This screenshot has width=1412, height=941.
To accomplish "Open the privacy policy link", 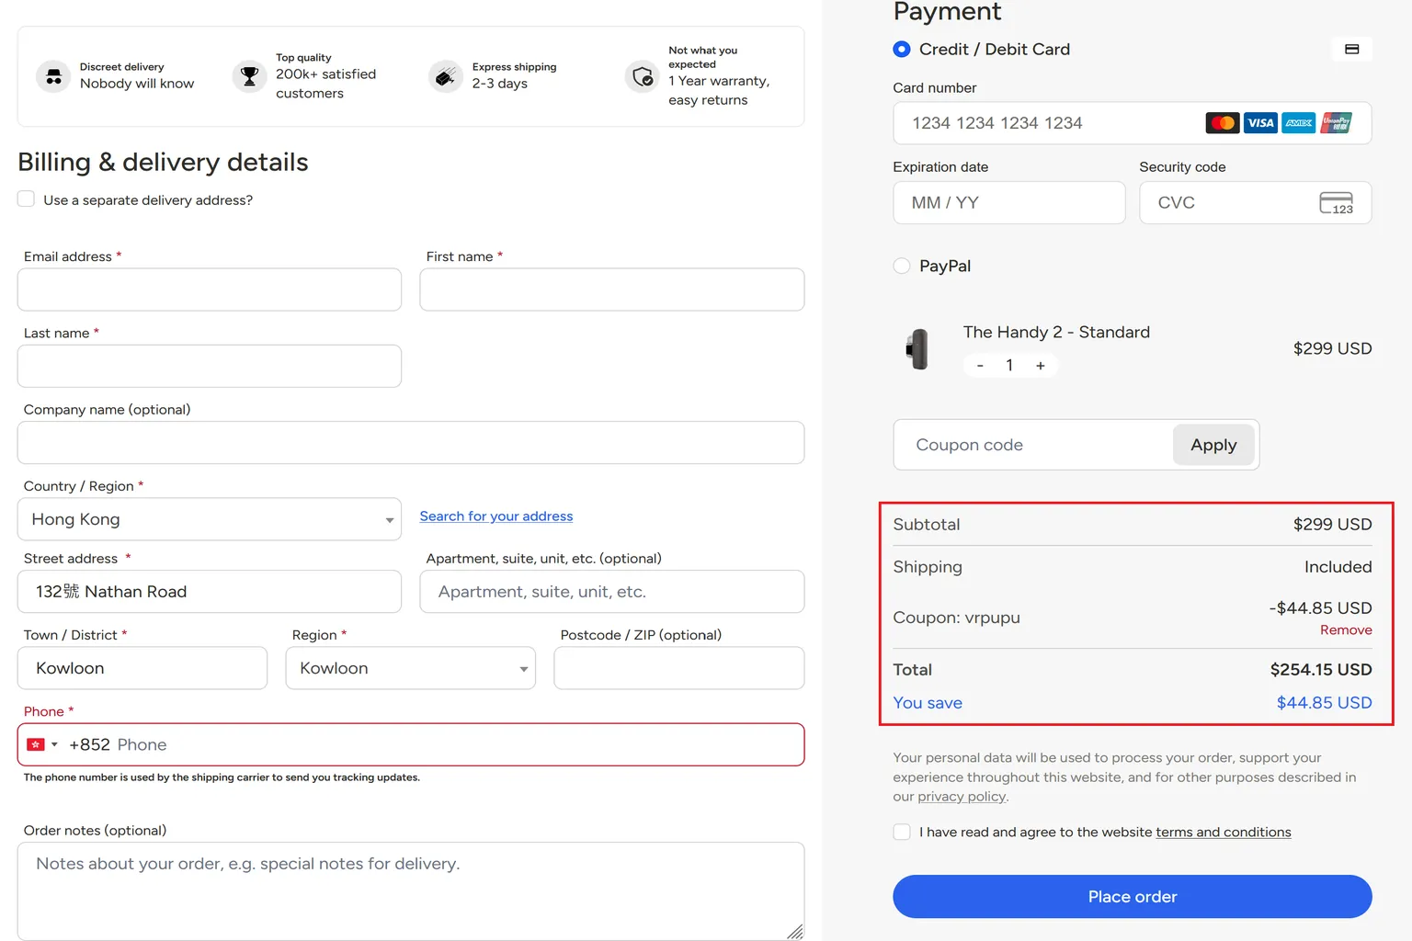I will [x=962, y=797].
